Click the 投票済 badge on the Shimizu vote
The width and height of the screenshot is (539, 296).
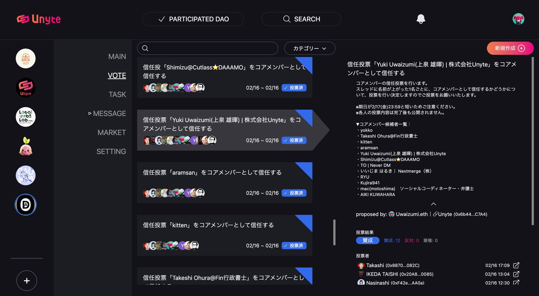coord(294,88)
